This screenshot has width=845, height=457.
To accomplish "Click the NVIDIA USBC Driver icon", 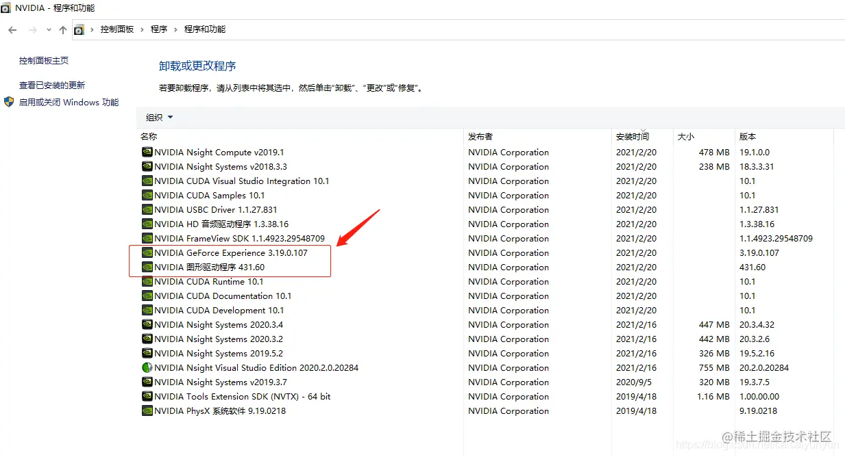I will [147, 210].
